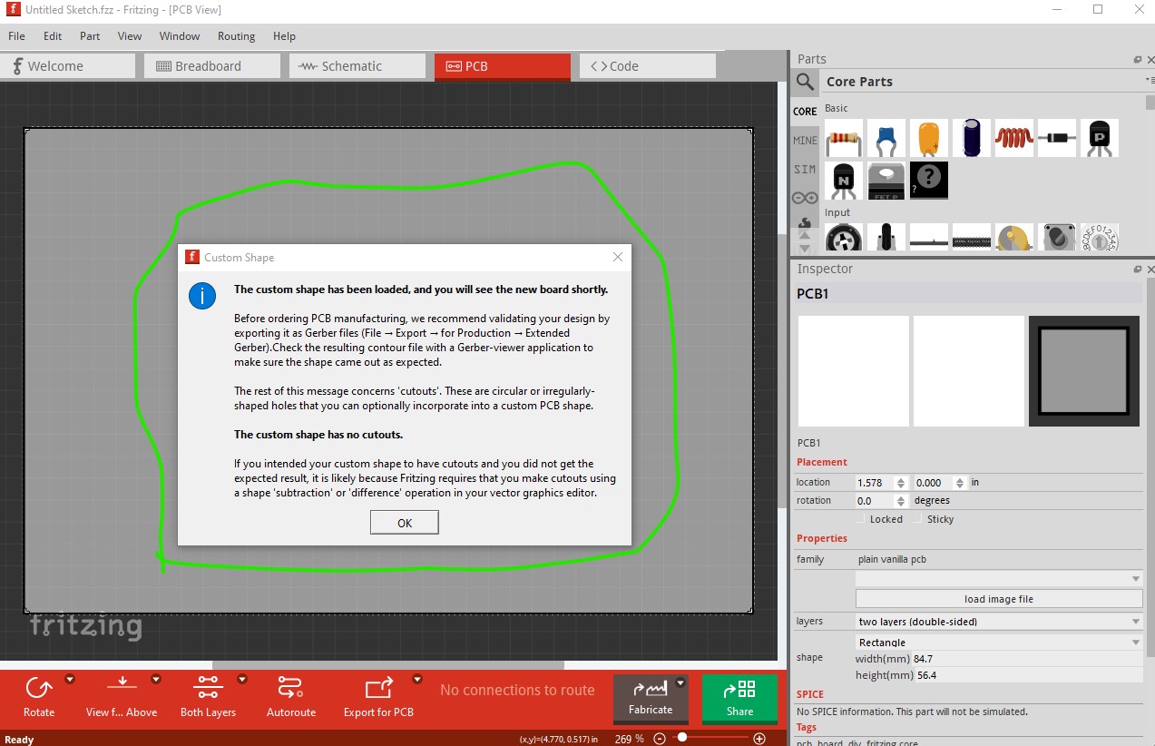Click Export for PCB icon
1155x746 pixels.
(378, 687)
